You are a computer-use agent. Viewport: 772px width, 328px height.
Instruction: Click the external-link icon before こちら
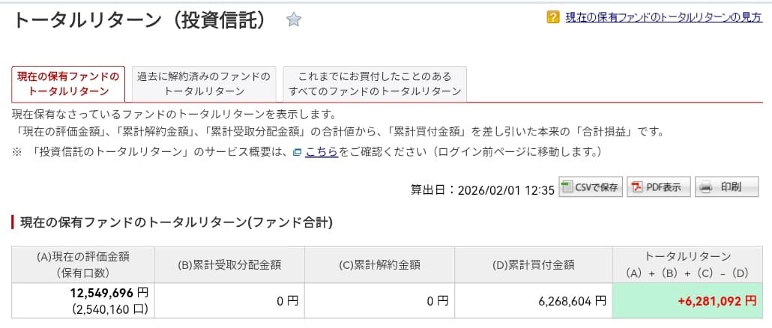(298, 152)
